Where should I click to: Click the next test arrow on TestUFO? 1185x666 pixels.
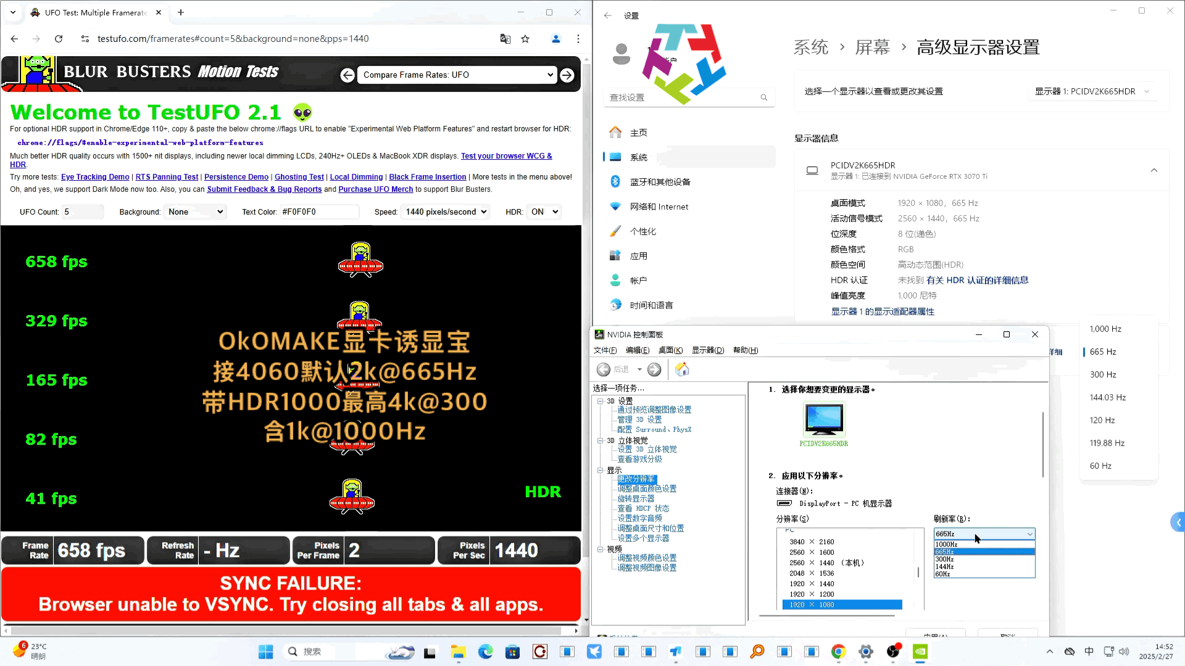(x=567, y=75)
